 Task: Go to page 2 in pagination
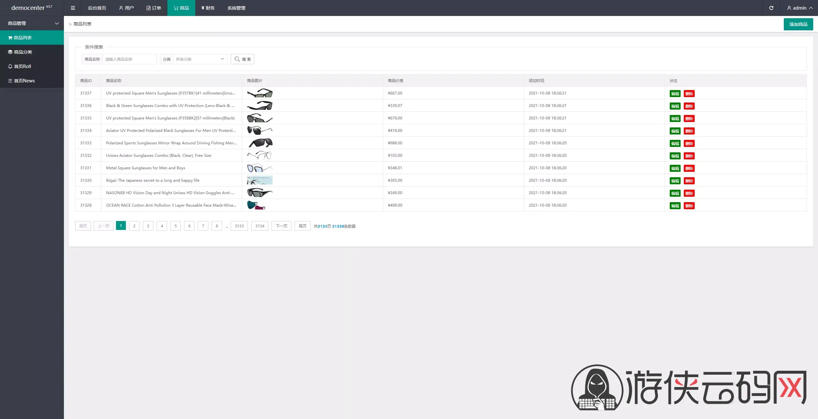(134, 226)
